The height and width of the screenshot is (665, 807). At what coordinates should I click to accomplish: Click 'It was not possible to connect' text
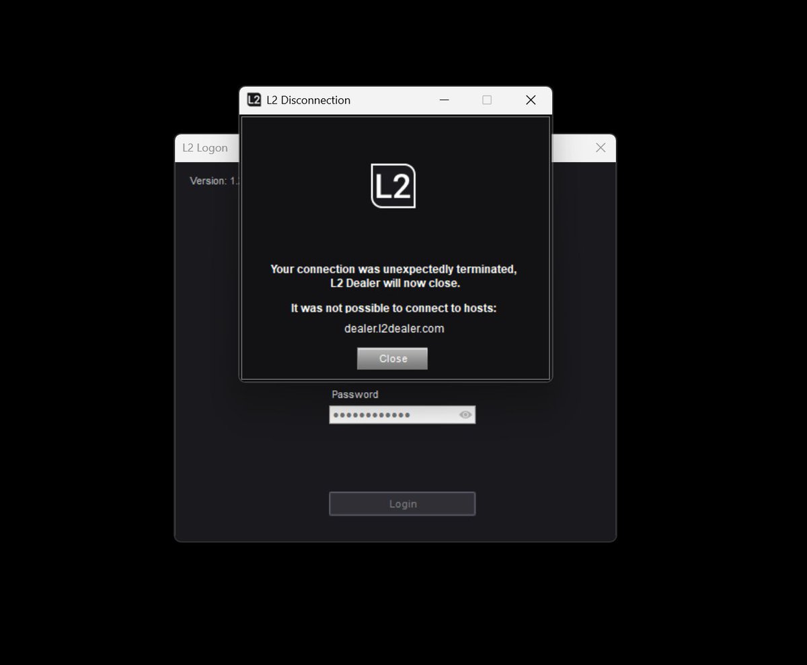pos(393,309)
